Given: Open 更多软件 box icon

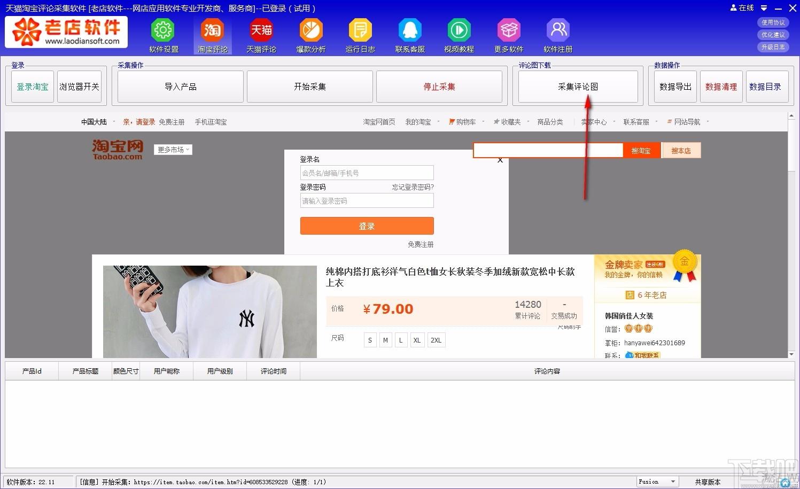Looking at the screenshot, I should pos(509,30).
